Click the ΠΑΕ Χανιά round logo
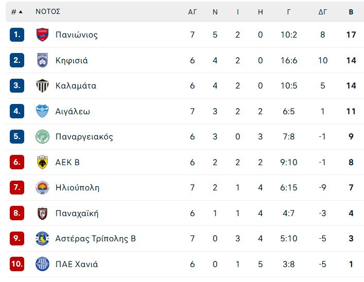The image size is (364, 282). click(43, 264)
